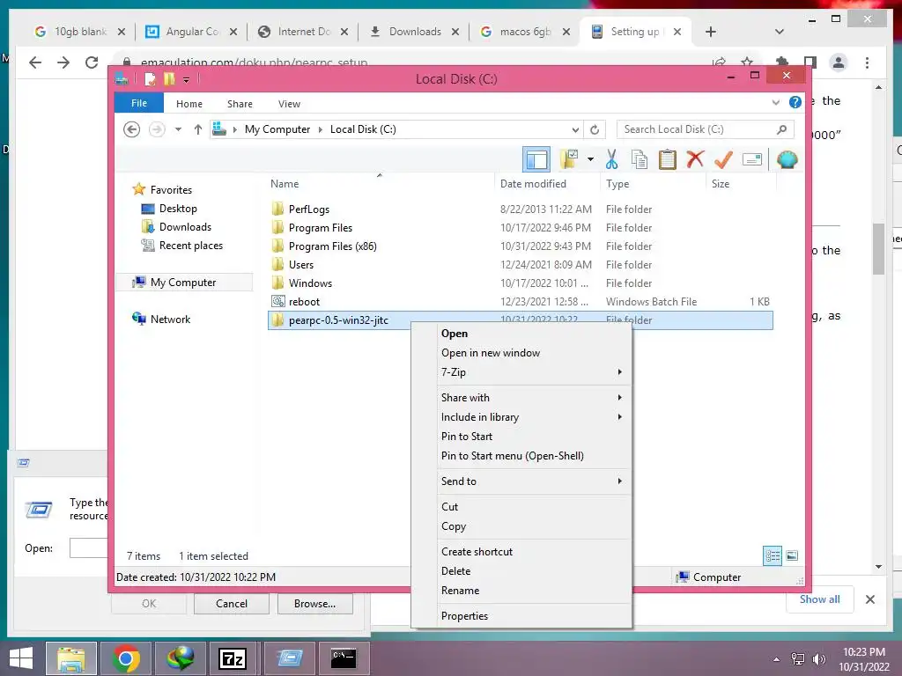Click Cancel in the Run dialog
Viewport: 902px width, 676px height.
(x=232, y=604)
